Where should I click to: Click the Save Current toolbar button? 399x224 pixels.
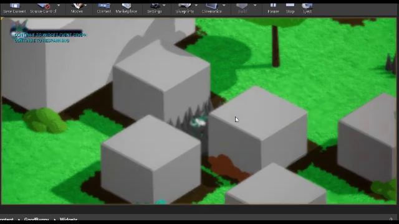point(14,8)
